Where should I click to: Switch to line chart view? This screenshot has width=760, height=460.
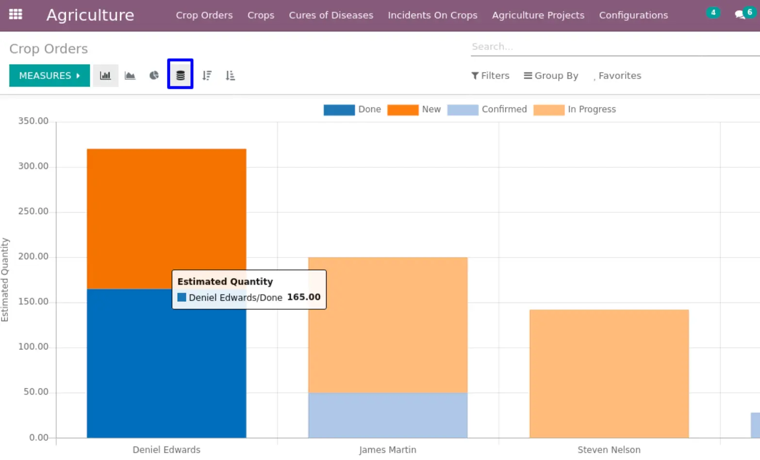[x=130, y=76]
